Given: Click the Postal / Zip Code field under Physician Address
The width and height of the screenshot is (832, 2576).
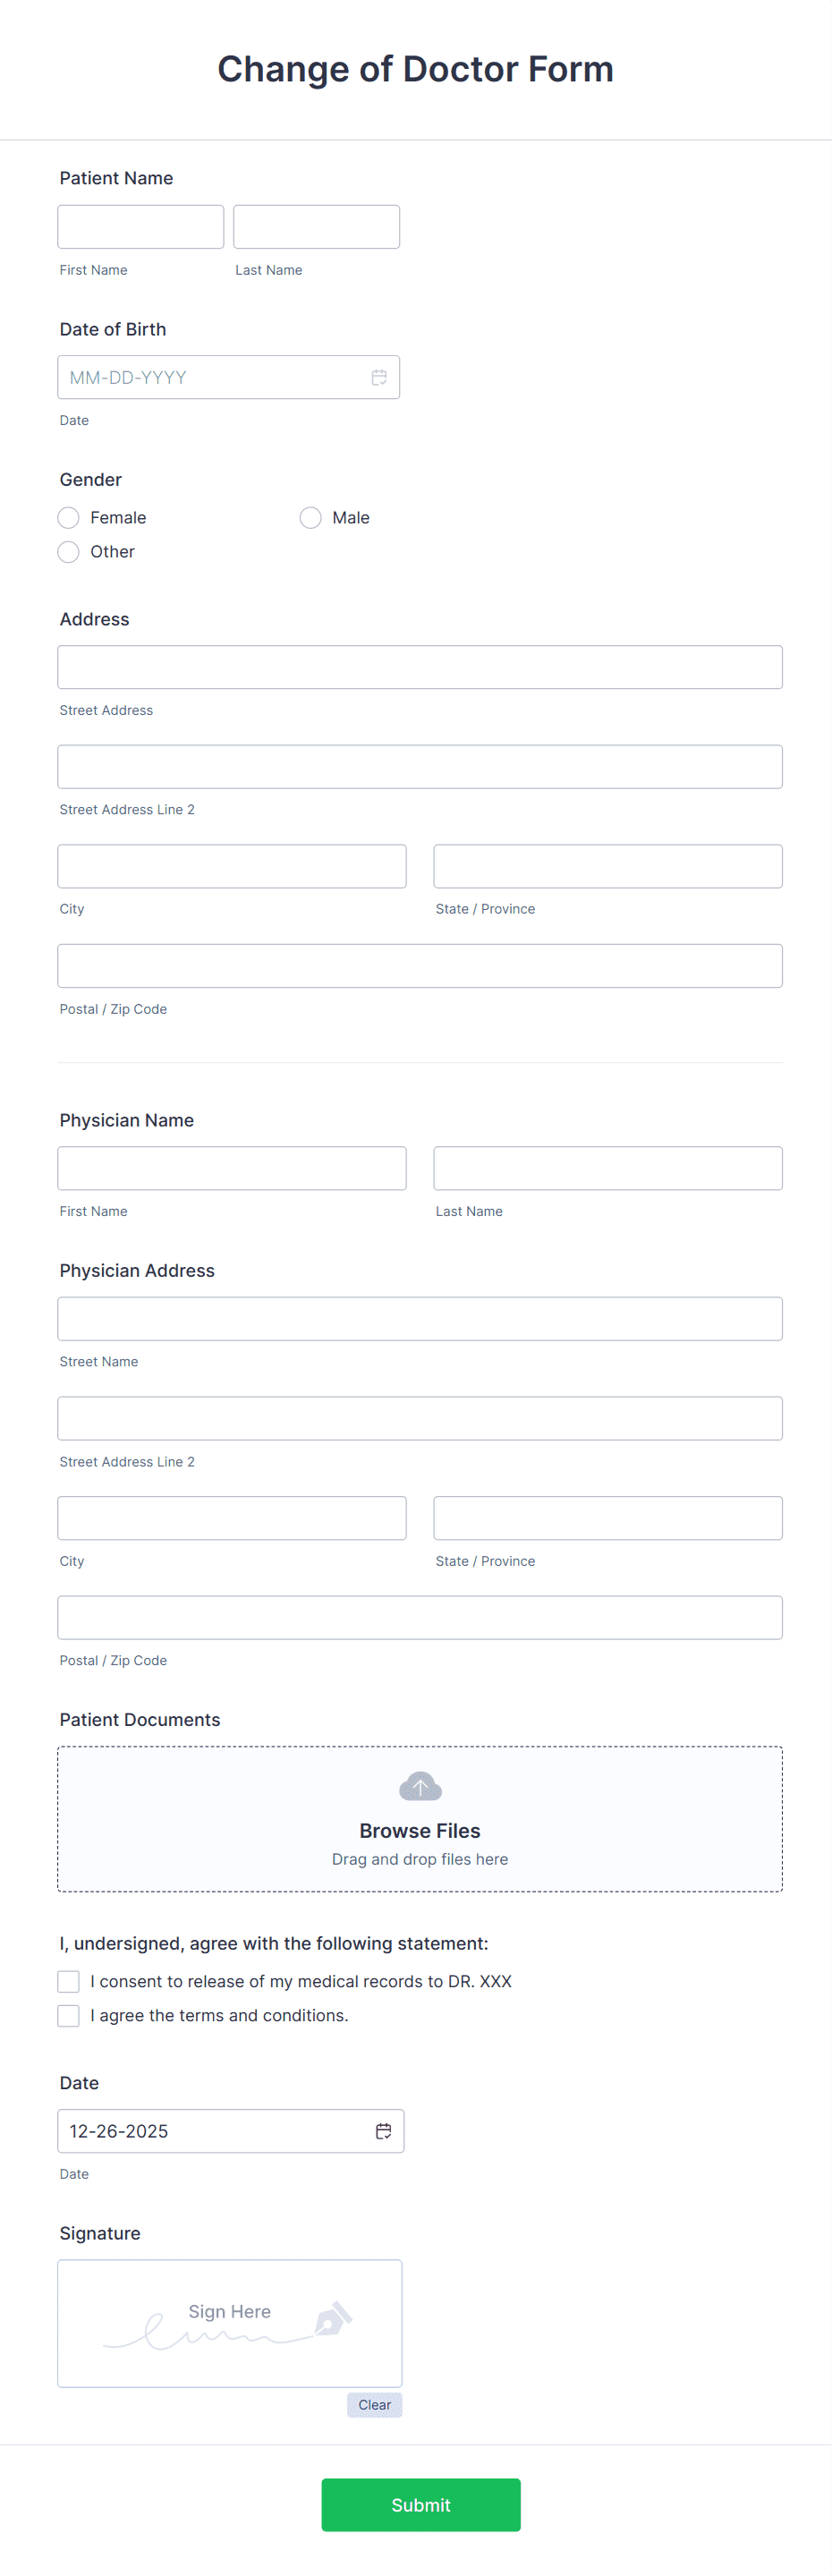Looking at the screenshot, I should pos(420,1617).
